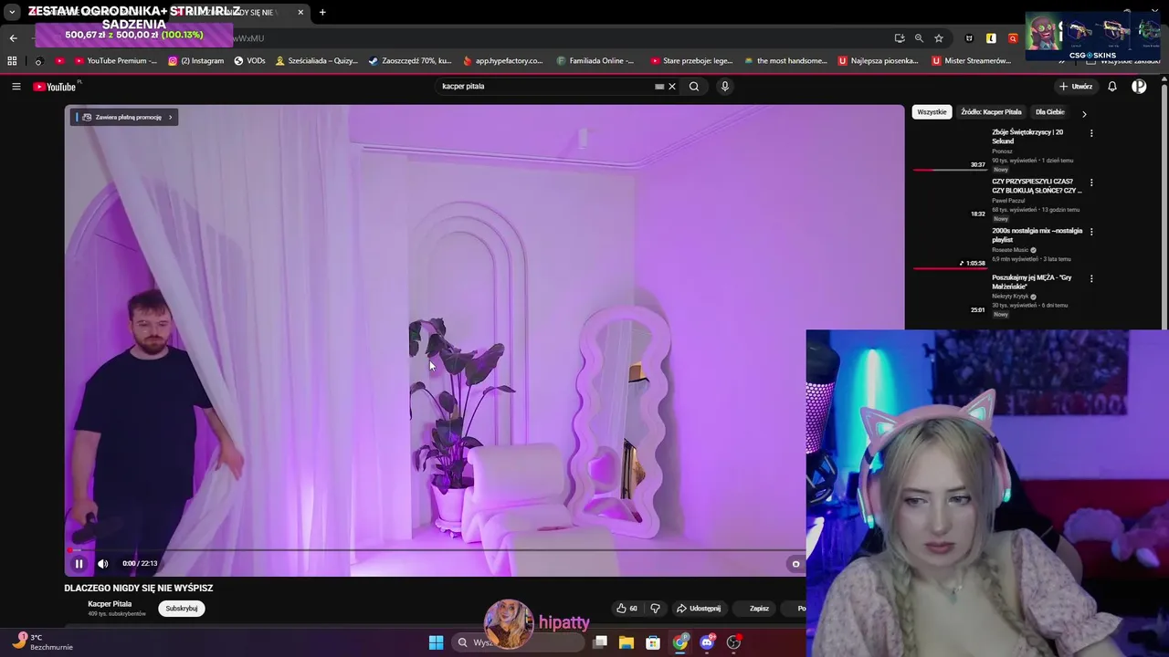Bookmark this page with the star icon
This screenshot has height=657, width=1169.
point(939,38)
